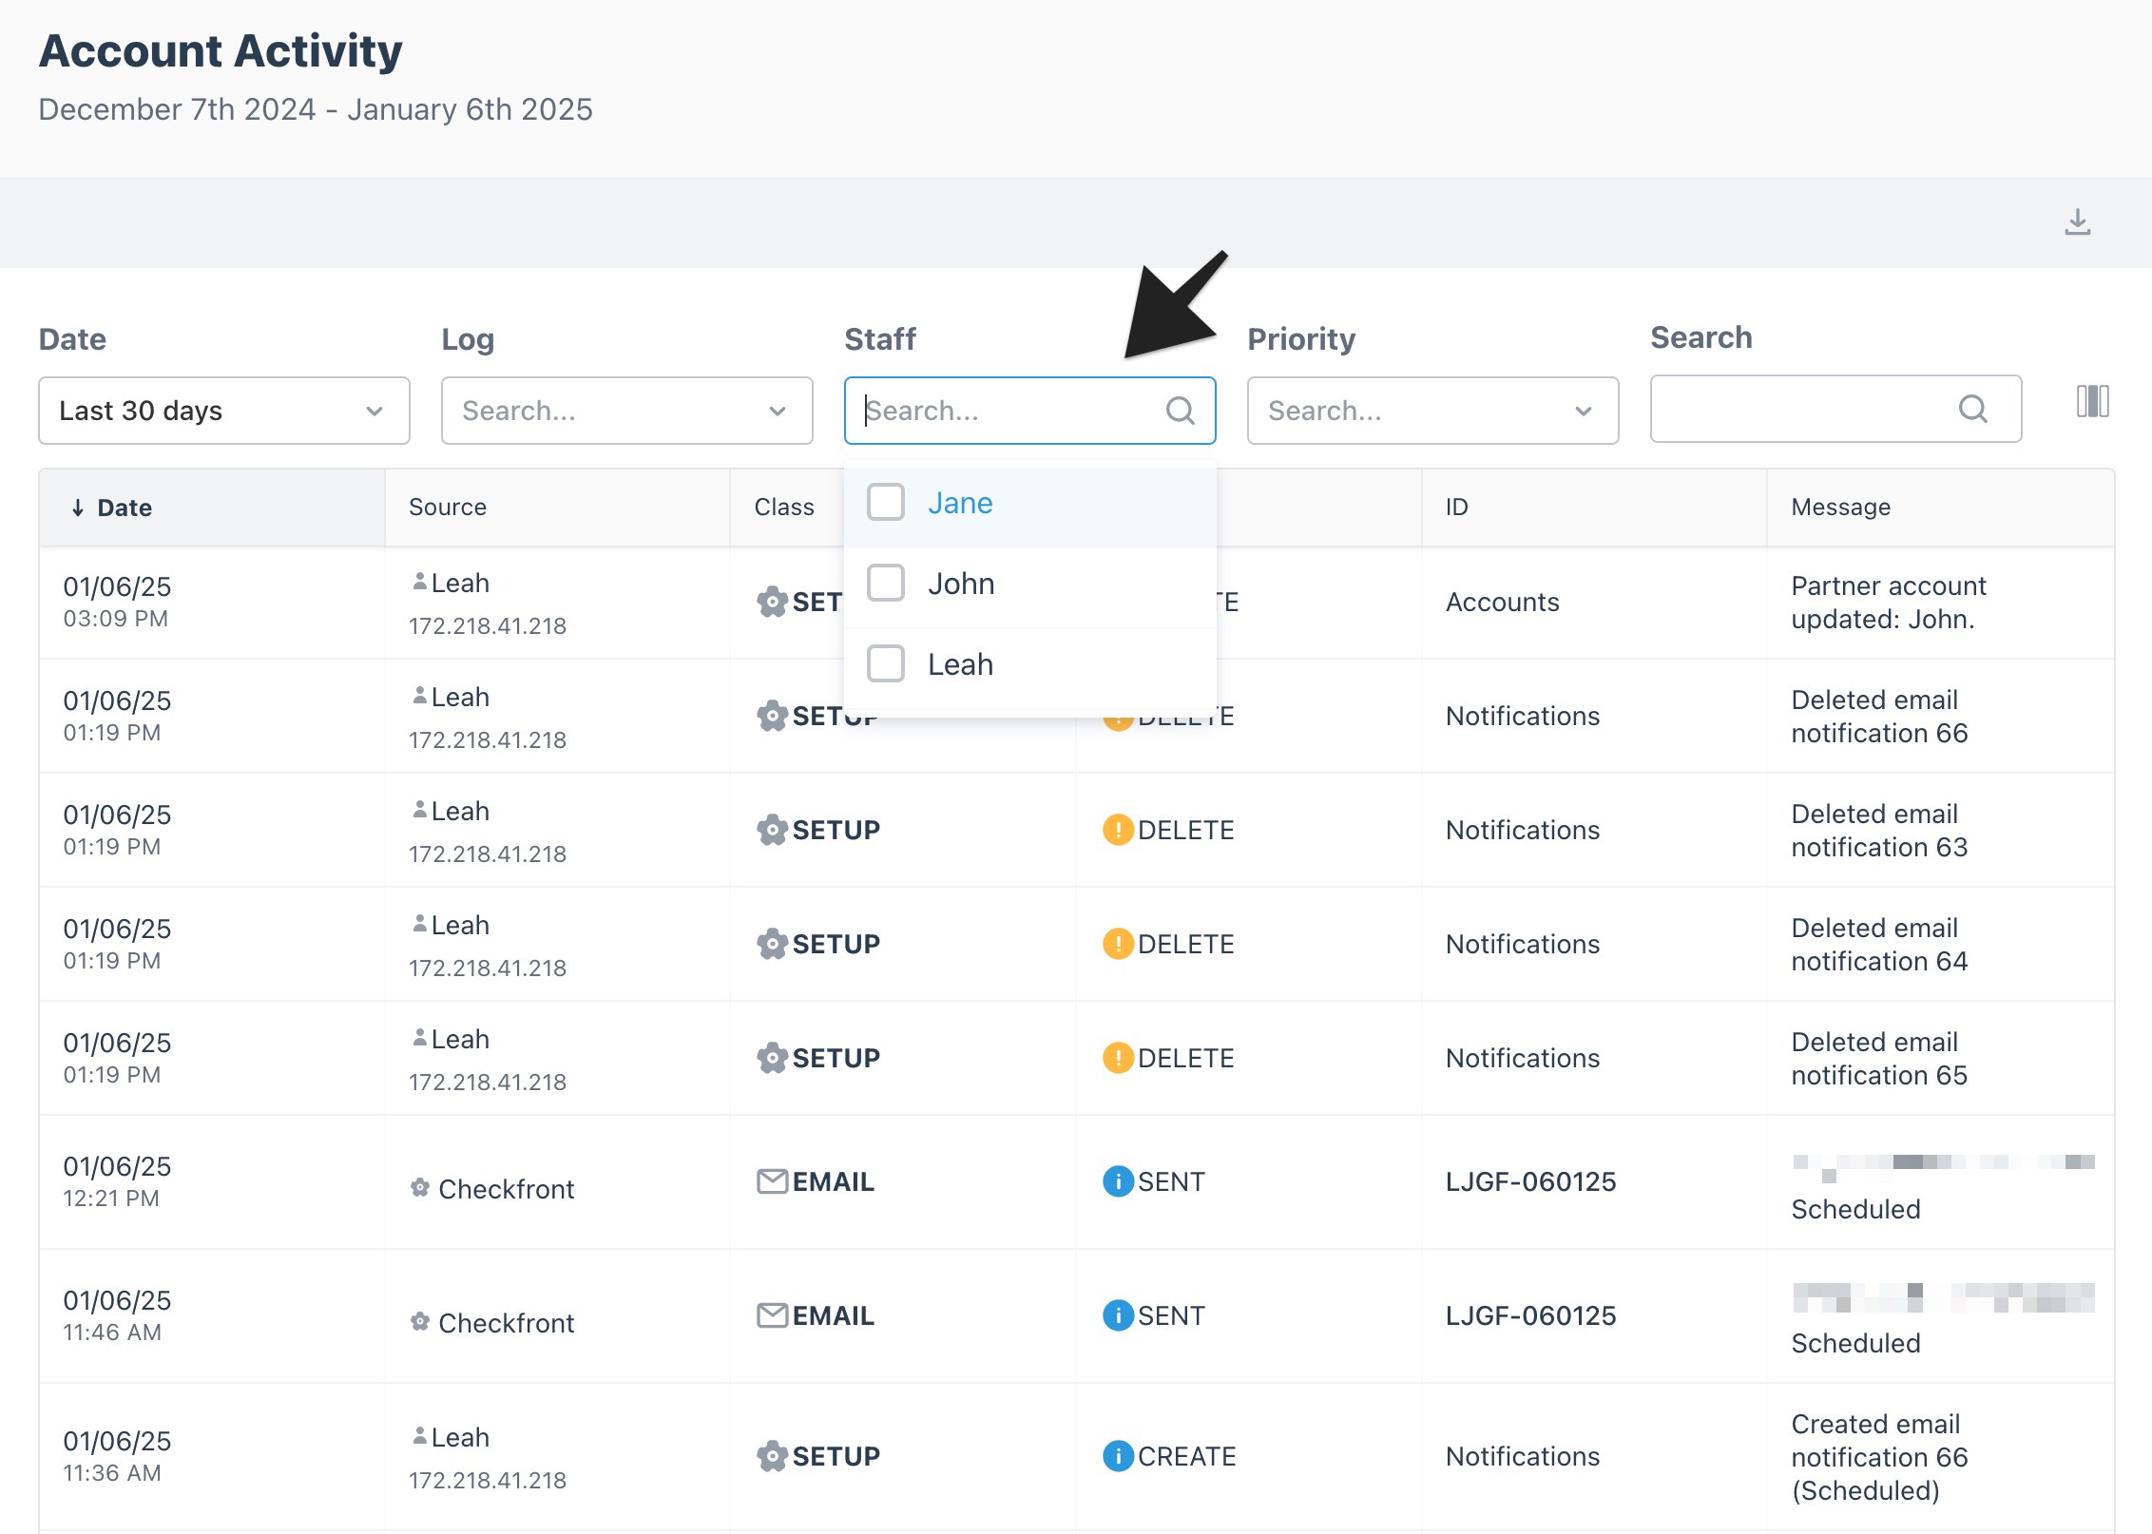Click LJGF-060125 ID at 11:46 AM
This screenshot has width=2152, height=1534.
(x=1531, y=1316)
